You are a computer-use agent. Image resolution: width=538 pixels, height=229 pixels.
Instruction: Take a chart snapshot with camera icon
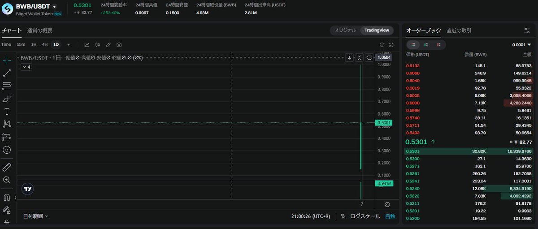click(119, 44)
